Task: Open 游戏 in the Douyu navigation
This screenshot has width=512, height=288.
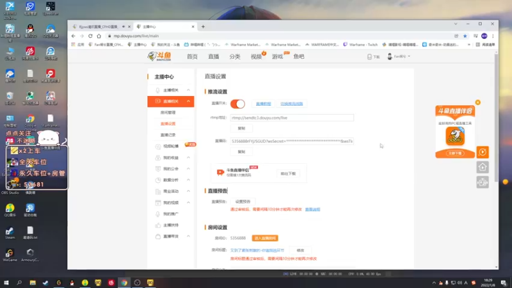Action: click(x=277, y=56)
